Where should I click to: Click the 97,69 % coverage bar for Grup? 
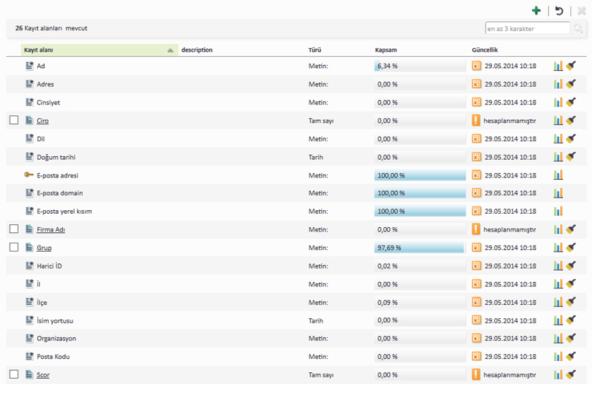(x=419, y=248)
